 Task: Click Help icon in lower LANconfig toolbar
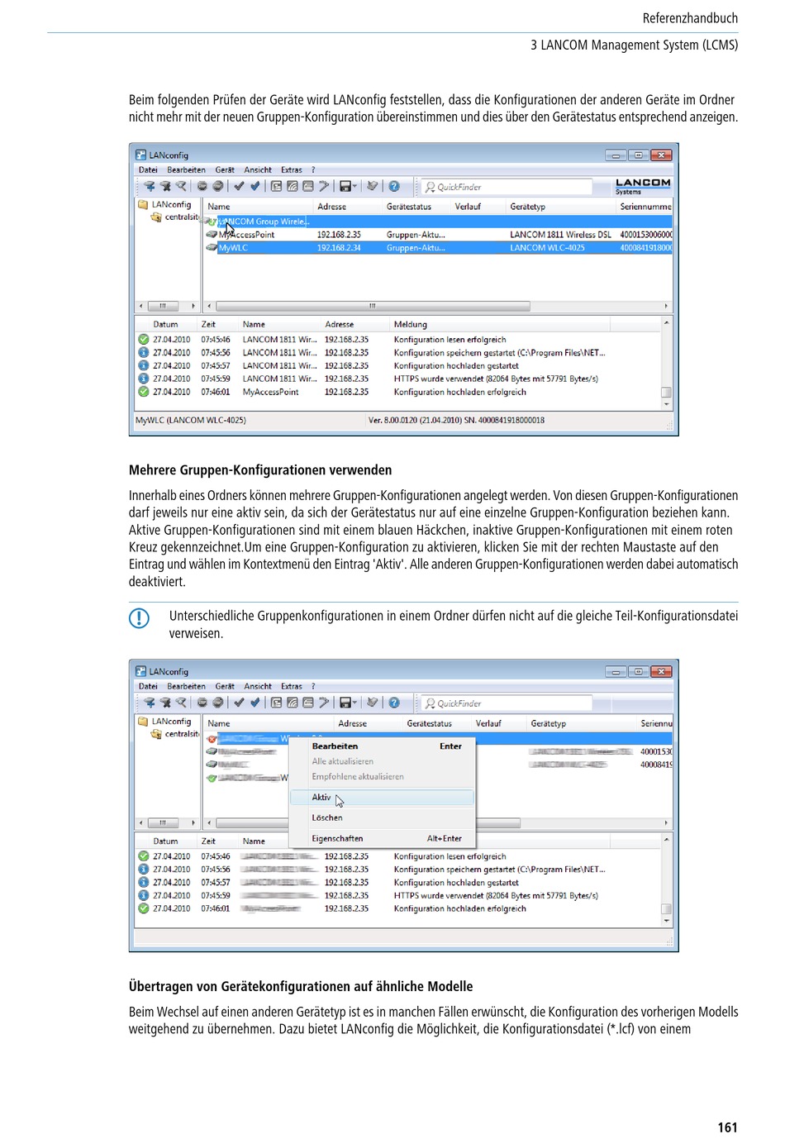[394, 703]
